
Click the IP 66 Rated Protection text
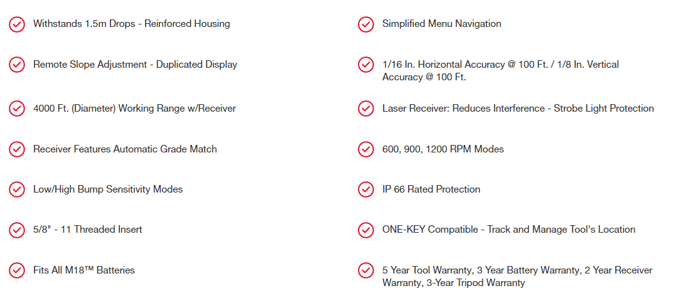click(x=431, y=189)
